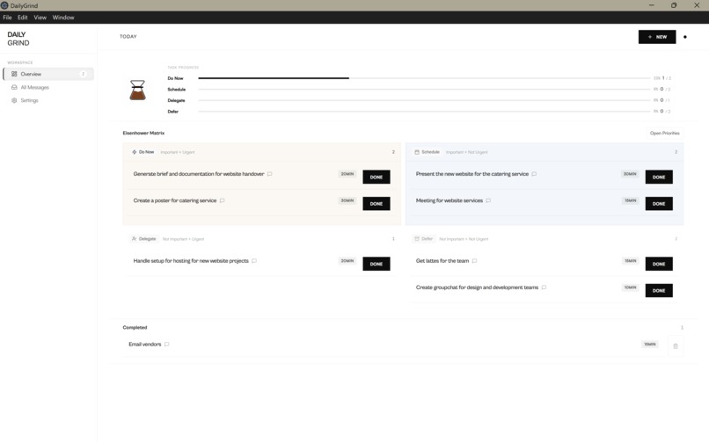709x443 pixels.
Task: Select task text Email vendors
Action: (144, 345)
